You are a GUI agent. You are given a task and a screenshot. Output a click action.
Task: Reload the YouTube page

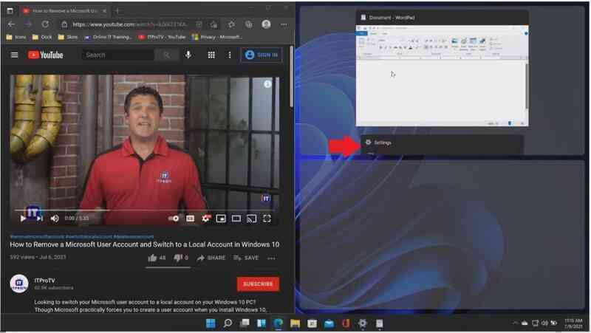click(45, 24)
